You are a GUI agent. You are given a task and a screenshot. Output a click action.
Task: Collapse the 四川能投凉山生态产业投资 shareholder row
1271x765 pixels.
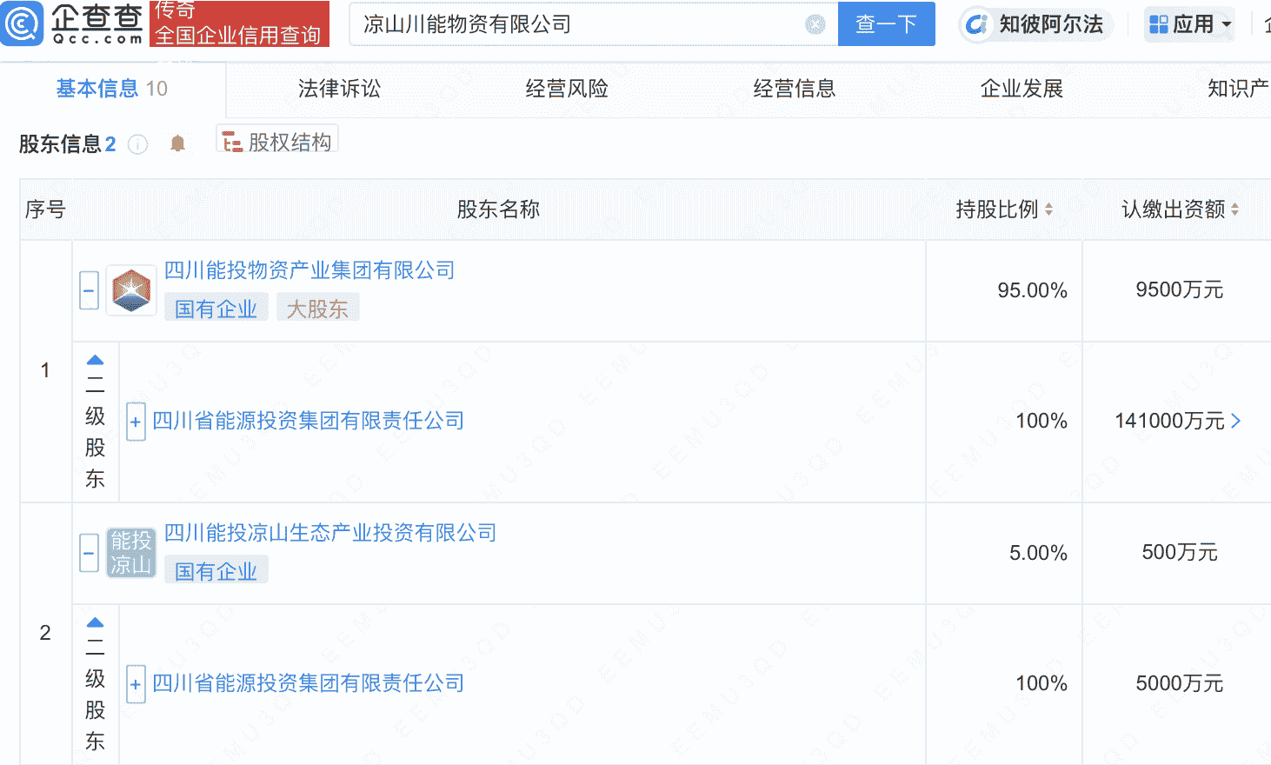tap(89, 553)
